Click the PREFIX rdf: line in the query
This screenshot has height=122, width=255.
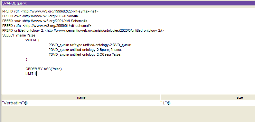[51, 11]
